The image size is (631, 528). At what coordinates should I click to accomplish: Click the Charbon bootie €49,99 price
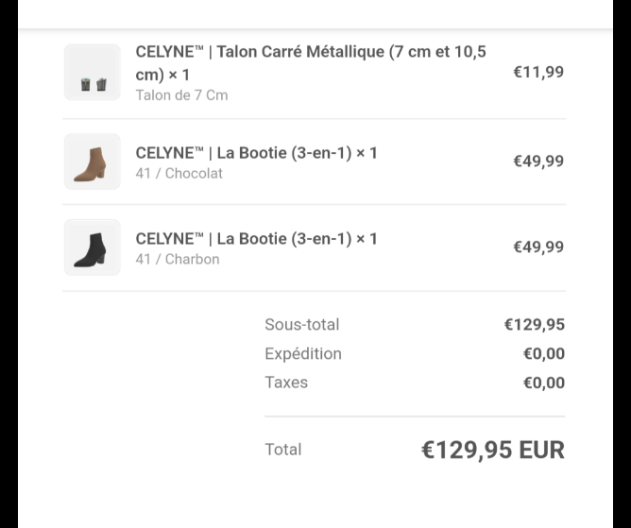click(538, 247)
